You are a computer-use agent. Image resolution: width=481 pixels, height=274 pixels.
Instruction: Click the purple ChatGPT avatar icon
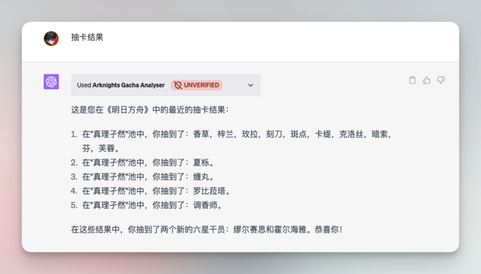[51, 82]
